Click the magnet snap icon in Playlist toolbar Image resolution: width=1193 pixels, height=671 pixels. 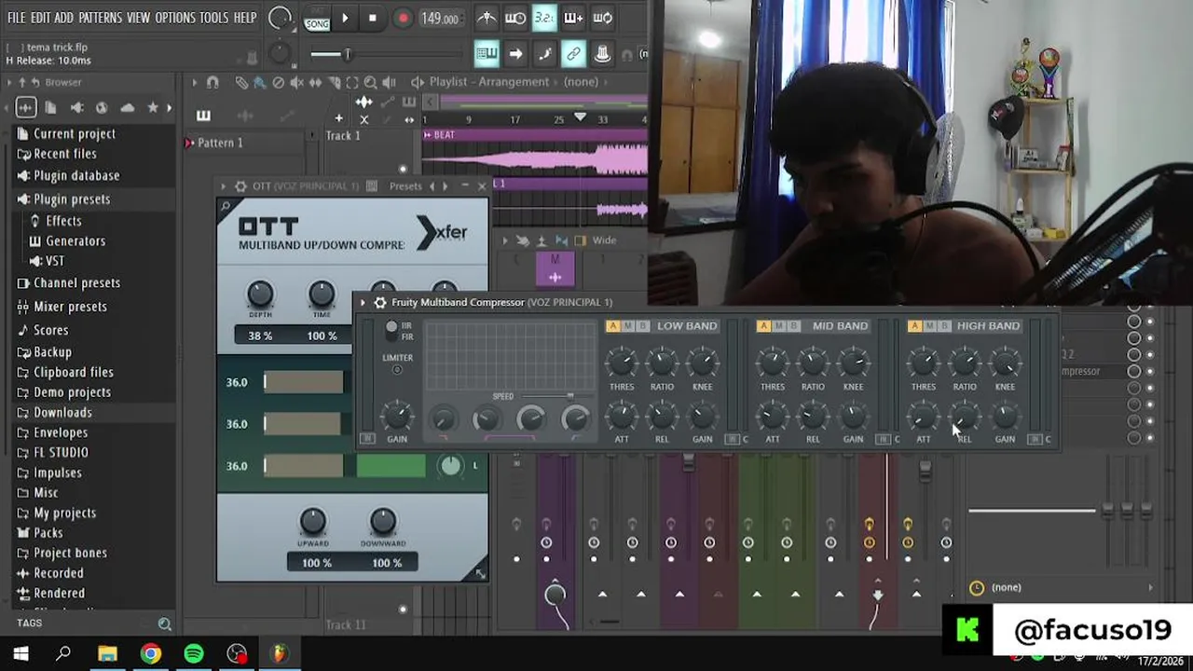point(213,82)
